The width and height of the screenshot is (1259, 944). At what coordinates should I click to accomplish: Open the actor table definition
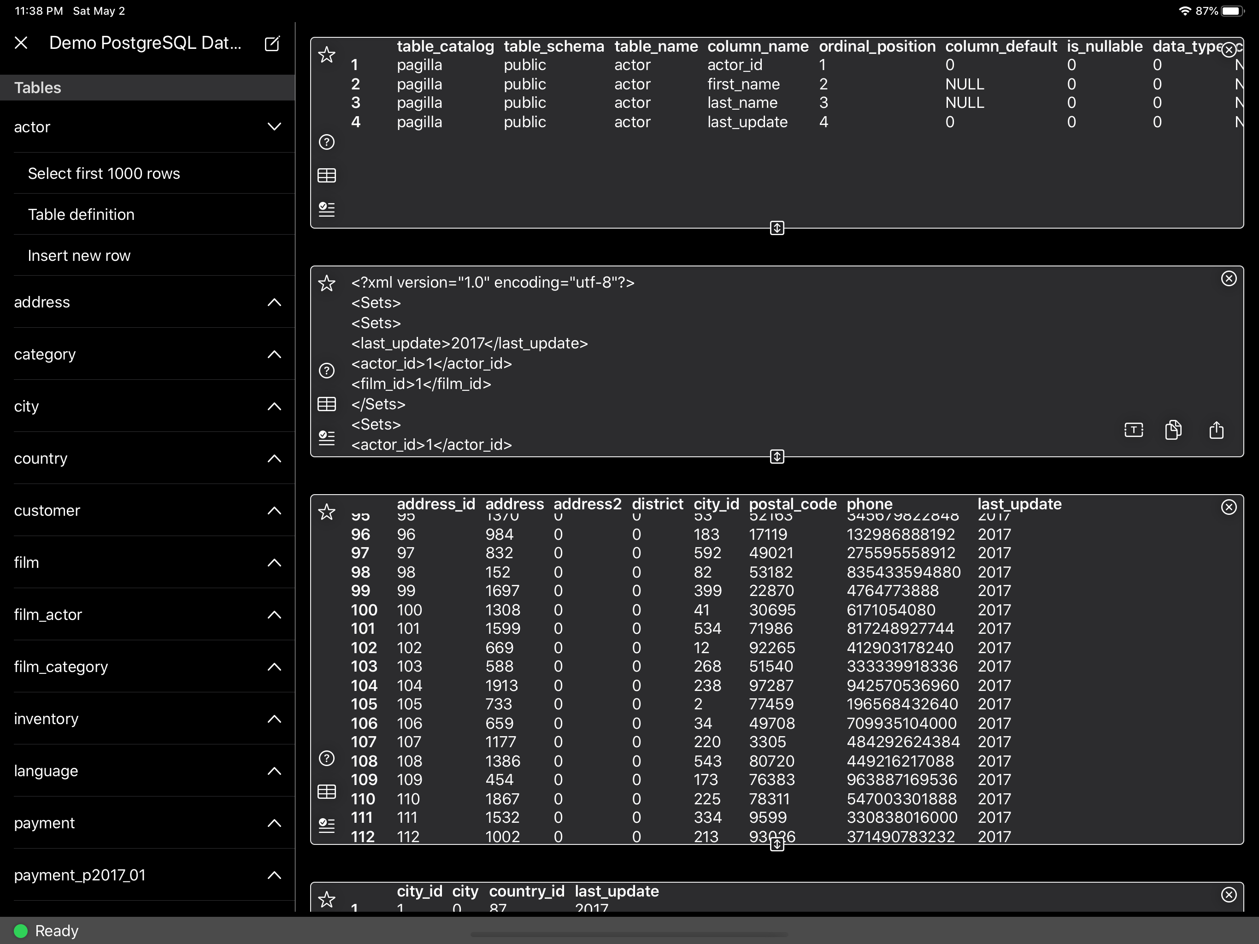point(82,215)
